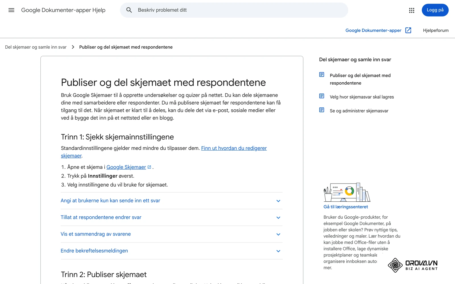Click the 'Trinn 1: Sjekk skjemainnstillingene' heading
The image size is (455, 284).
click(x=117, y=137)
